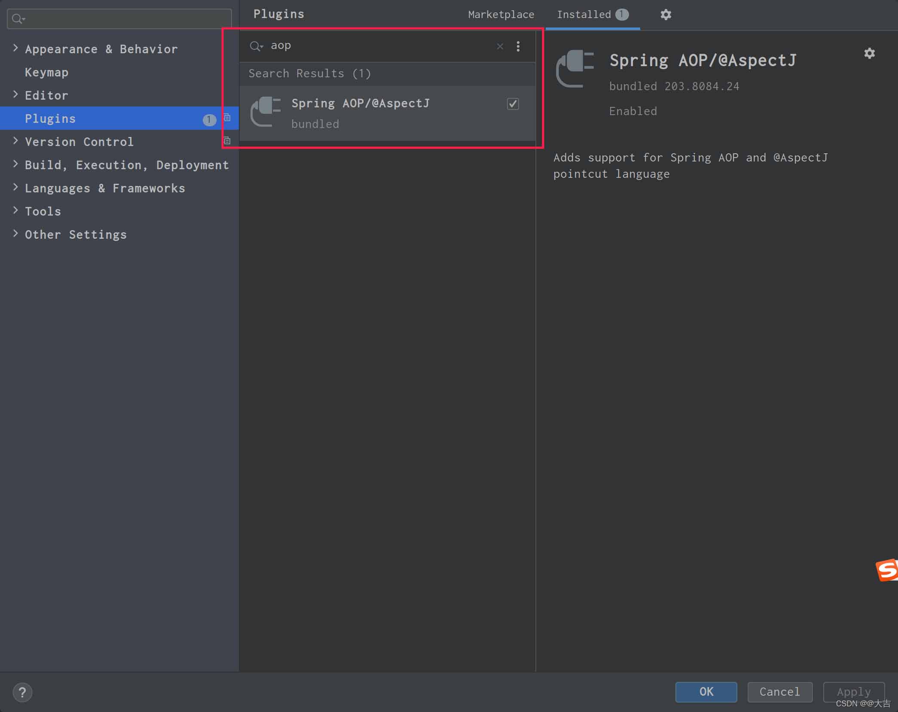
Task: Expand the Languages & Frameworks section
Action: [15, 187]
